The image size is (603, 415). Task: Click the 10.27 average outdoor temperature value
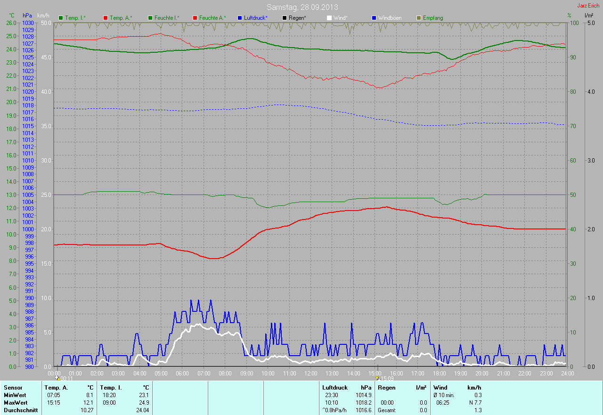point(87,410)
